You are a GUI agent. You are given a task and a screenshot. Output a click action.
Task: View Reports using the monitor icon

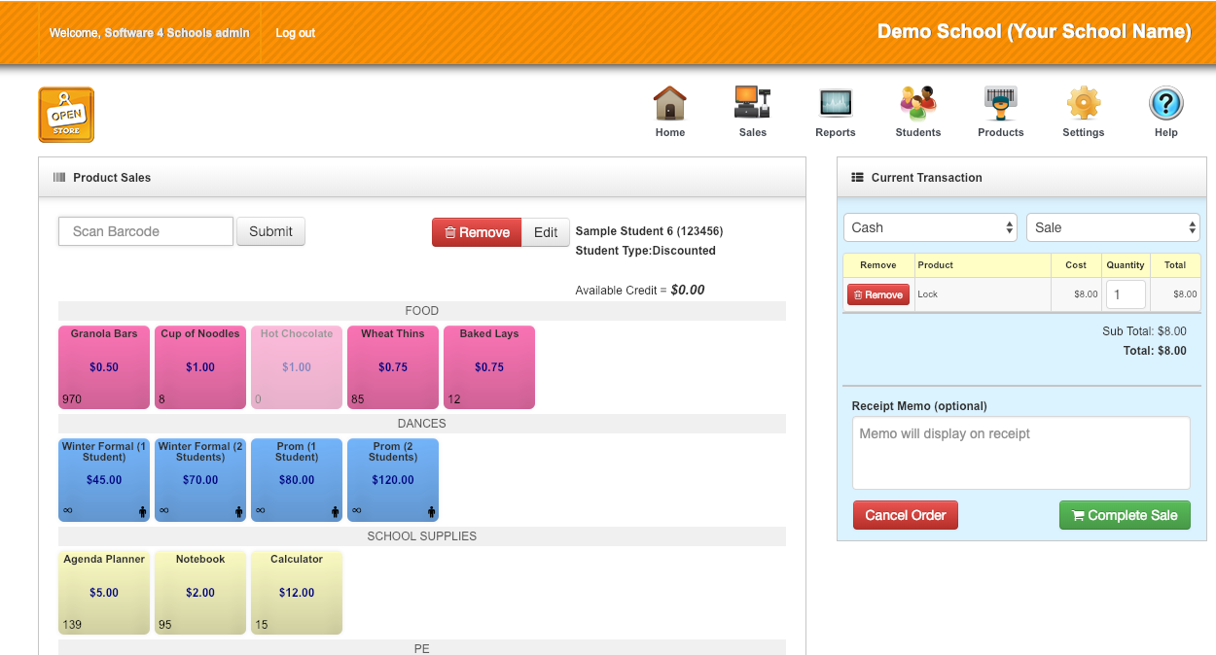coord(835,102)
